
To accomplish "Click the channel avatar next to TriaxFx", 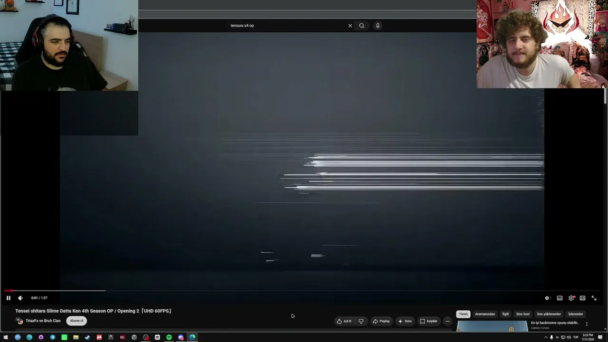I will (x=19, y=321).
